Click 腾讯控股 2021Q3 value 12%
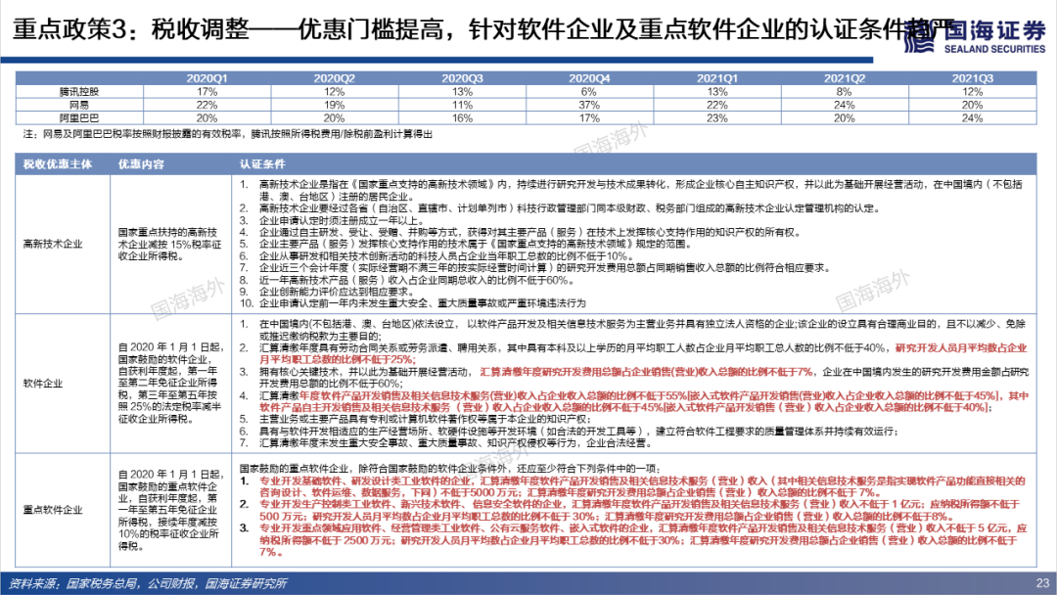This screenshot has width=1057, height=595. [x=972, y=92]
